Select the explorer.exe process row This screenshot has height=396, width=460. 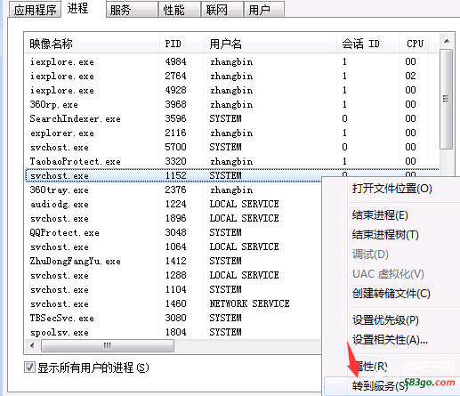click(x=231, y=133)
